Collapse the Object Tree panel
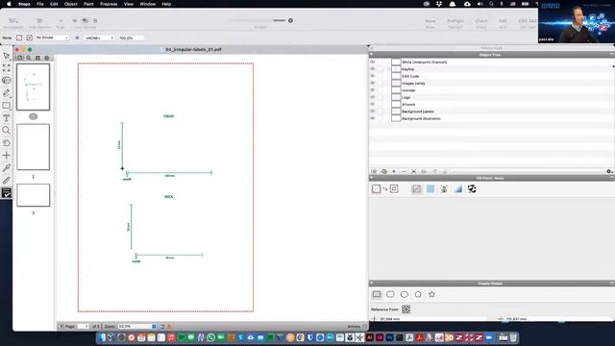615x346 pixels. [372, 55]
